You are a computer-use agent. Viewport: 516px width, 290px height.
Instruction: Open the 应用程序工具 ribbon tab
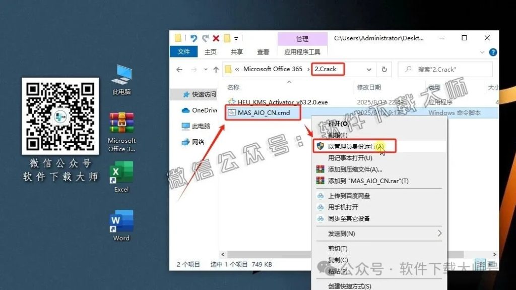[x=302, y=52]
